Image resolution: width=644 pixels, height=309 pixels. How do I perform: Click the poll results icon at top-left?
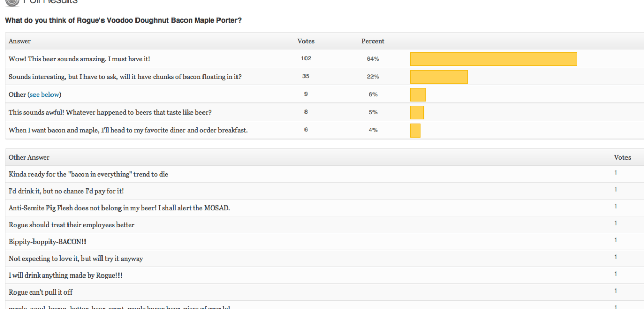pos(11,2)
